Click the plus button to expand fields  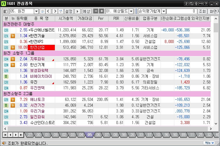point(101,11)
